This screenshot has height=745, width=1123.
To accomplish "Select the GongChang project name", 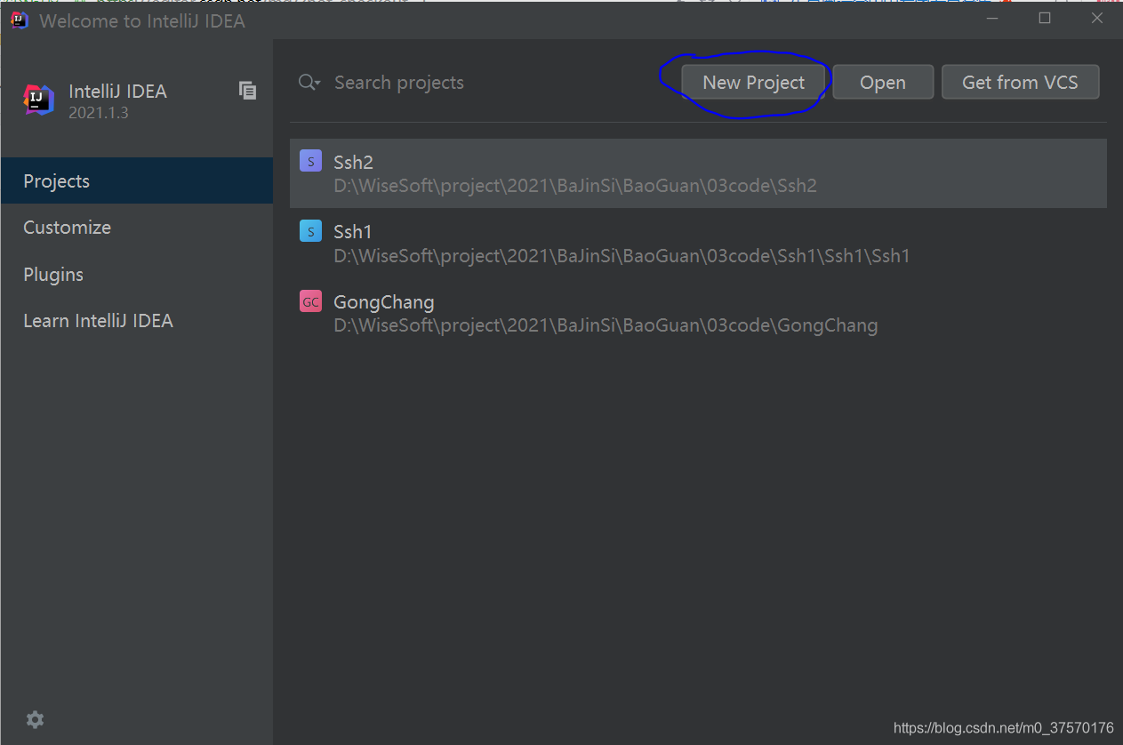I will click(383, 302).
